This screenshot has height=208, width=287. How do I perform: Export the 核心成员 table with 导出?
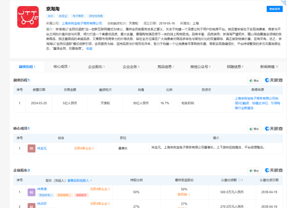point(254,129)
